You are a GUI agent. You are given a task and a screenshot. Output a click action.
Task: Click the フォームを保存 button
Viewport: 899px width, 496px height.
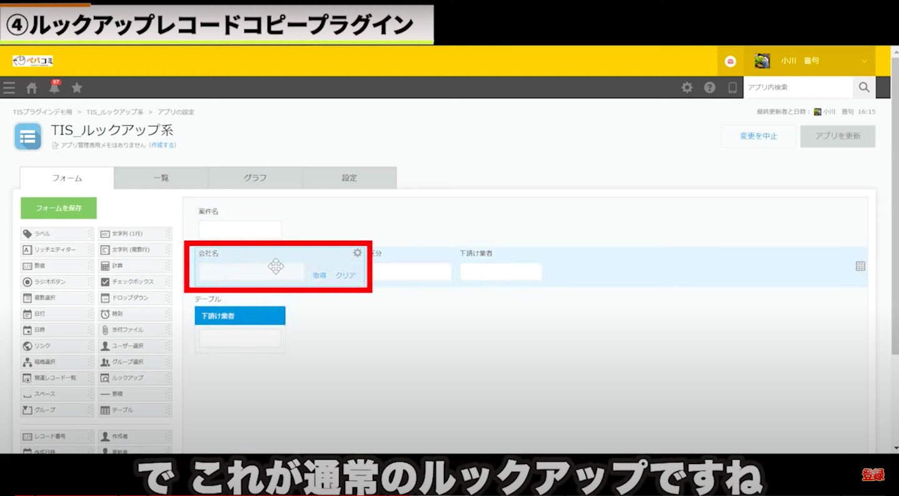59,208
